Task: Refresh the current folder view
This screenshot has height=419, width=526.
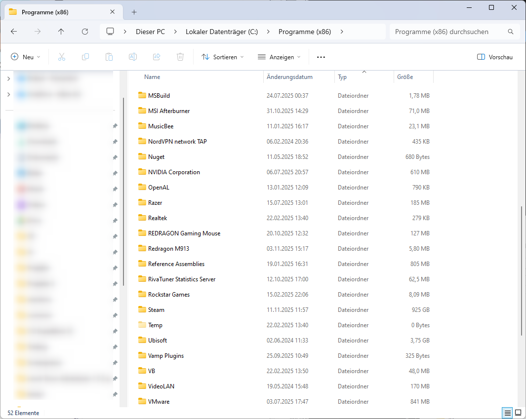Action: click(85, 32)
